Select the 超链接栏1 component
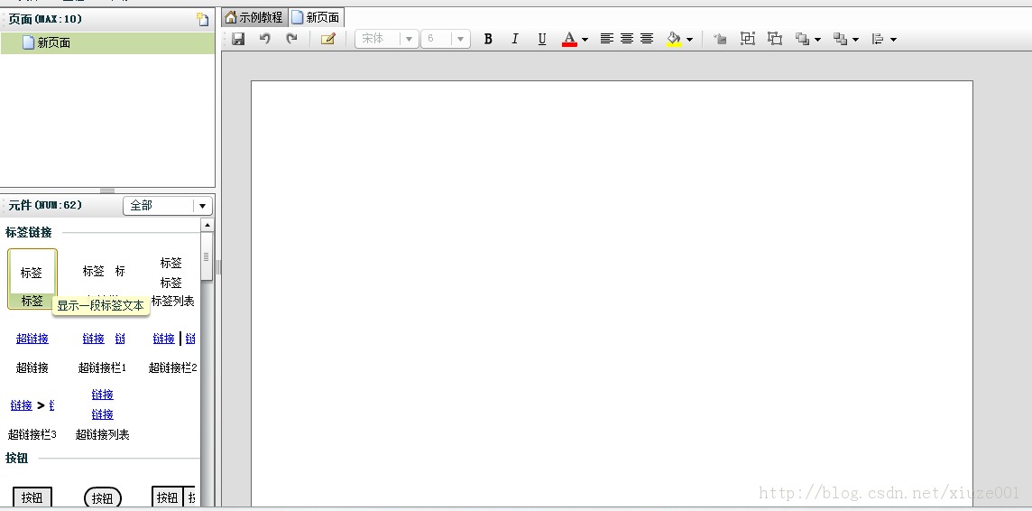Viewport: 1032px width, 511px height. pos(102,351)
